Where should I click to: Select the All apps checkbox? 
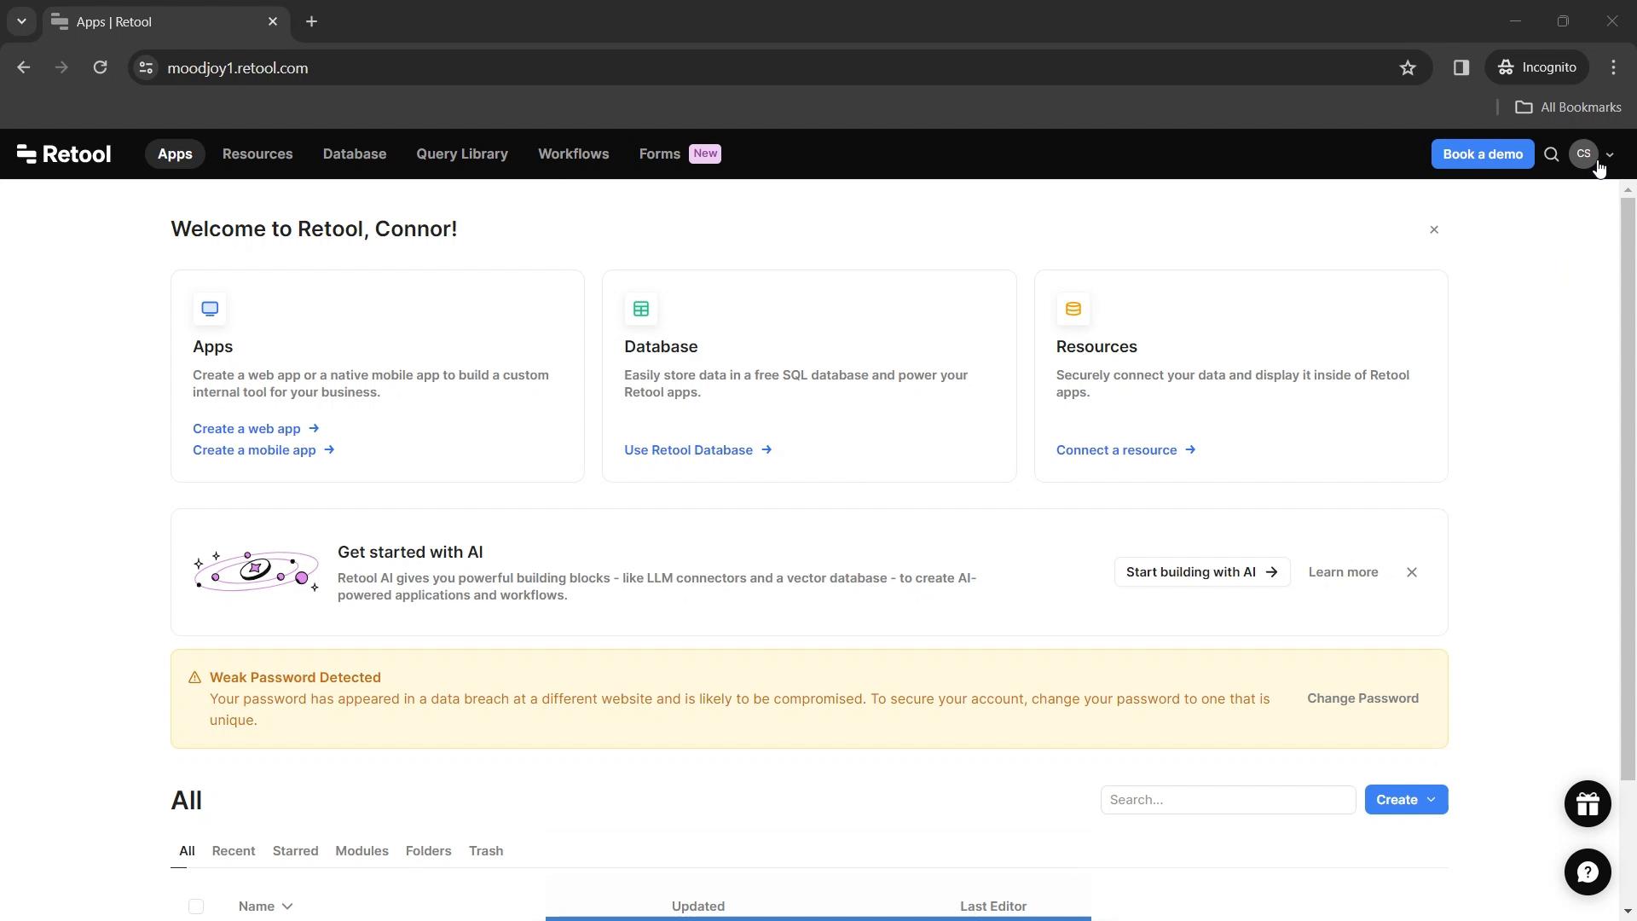pyautogui.click(x=195, y=906)
